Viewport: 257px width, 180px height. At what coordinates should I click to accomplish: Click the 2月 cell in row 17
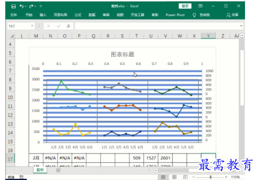click(x=36, y=158)
